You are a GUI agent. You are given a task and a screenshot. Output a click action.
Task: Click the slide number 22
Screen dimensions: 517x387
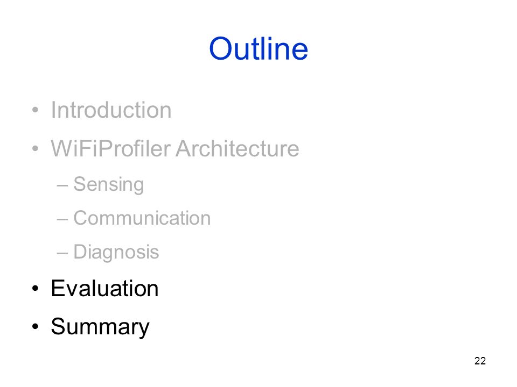tap(480, 361)
